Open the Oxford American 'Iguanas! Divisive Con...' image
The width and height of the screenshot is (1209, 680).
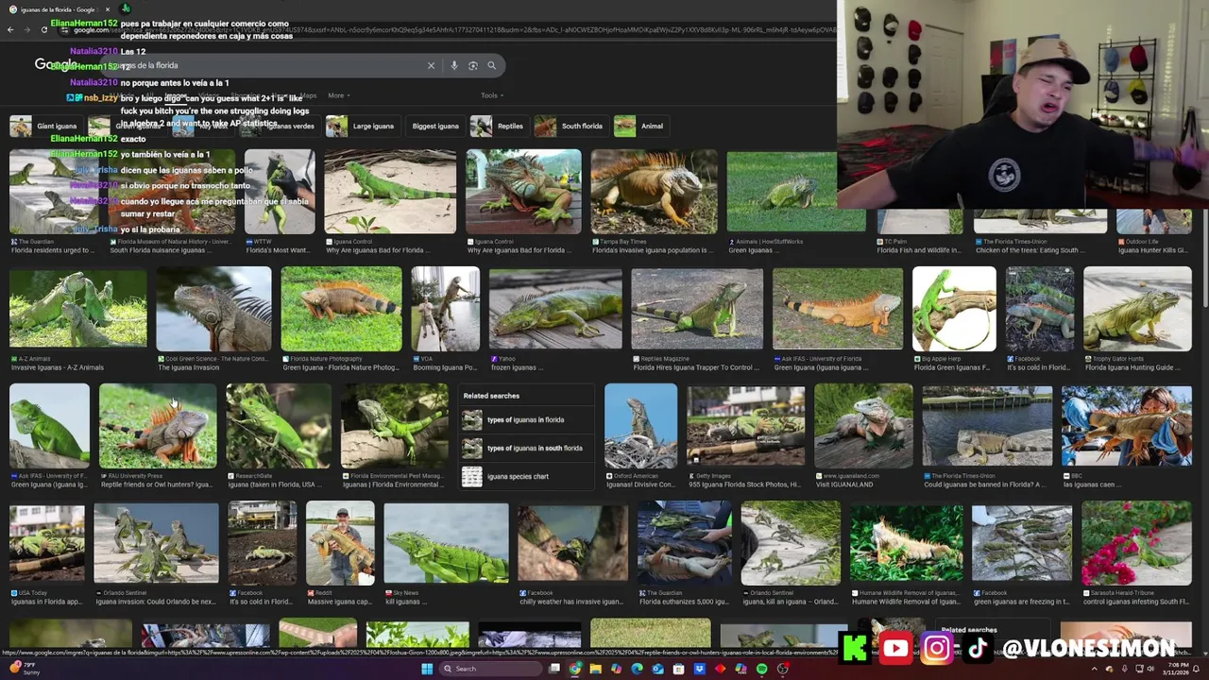(x=640, y=425)
